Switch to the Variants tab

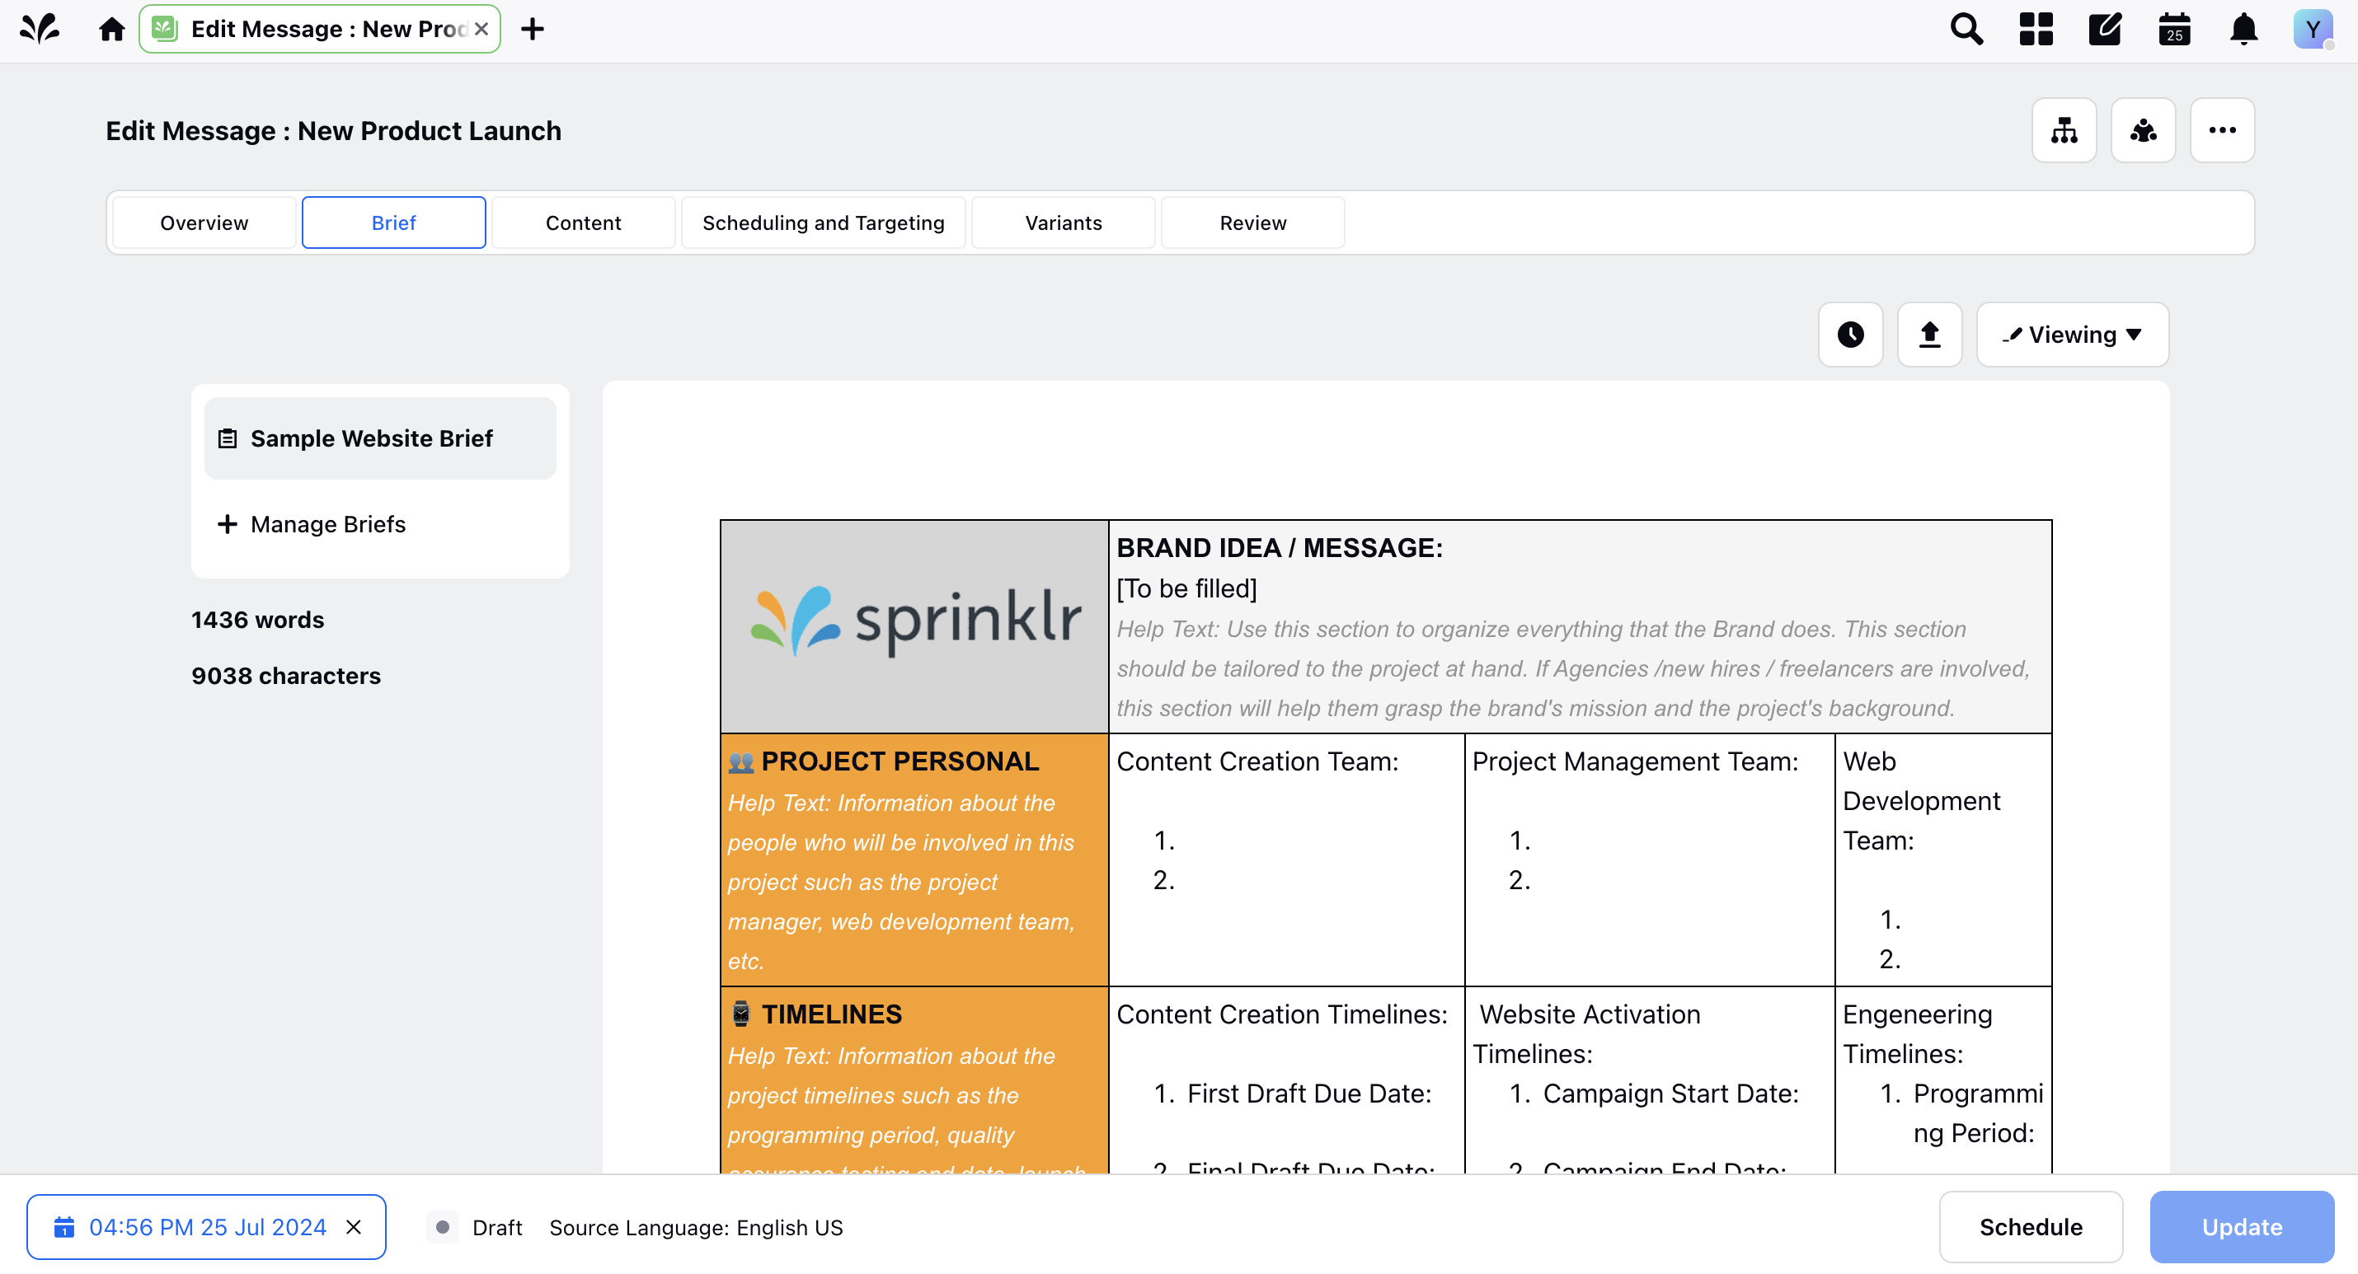1063,222
